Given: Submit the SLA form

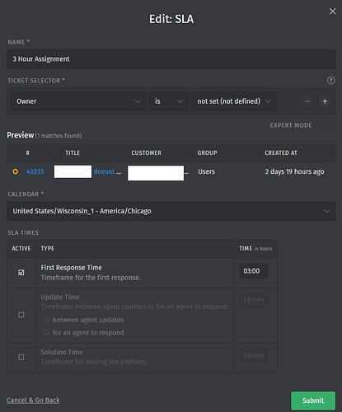Looking at the screenshot, I should point(313,400).
